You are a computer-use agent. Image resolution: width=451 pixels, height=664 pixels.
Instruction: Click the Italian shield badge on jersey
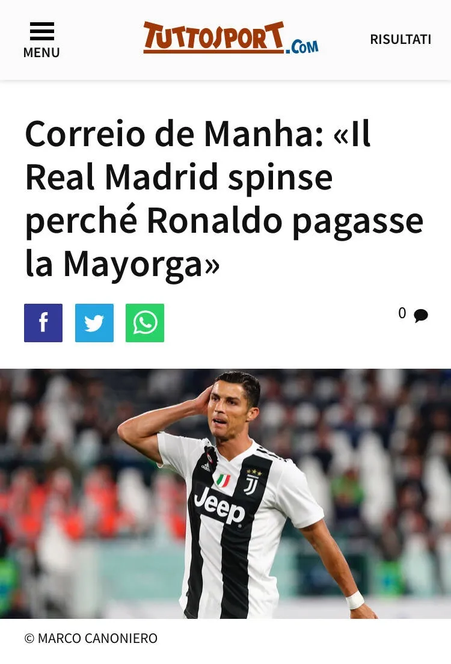[222, 480]
